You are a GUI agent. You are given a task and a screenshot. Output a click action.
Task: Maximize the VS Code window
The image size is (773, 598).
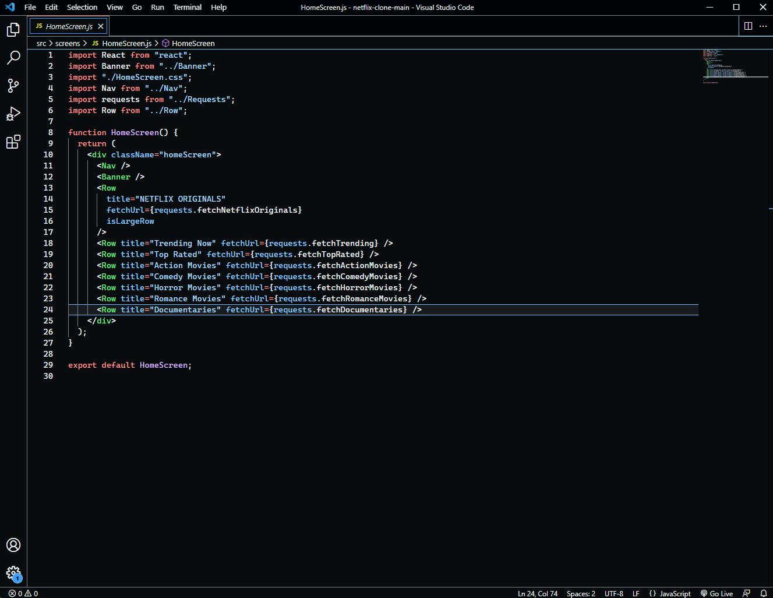pyautogui.click(x=736, y=7)
